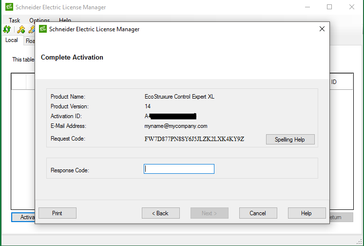Image resolution: width=364 pixels, height=246 pixels.
Task: Minimize the main License Manager window
Action: 307,7
